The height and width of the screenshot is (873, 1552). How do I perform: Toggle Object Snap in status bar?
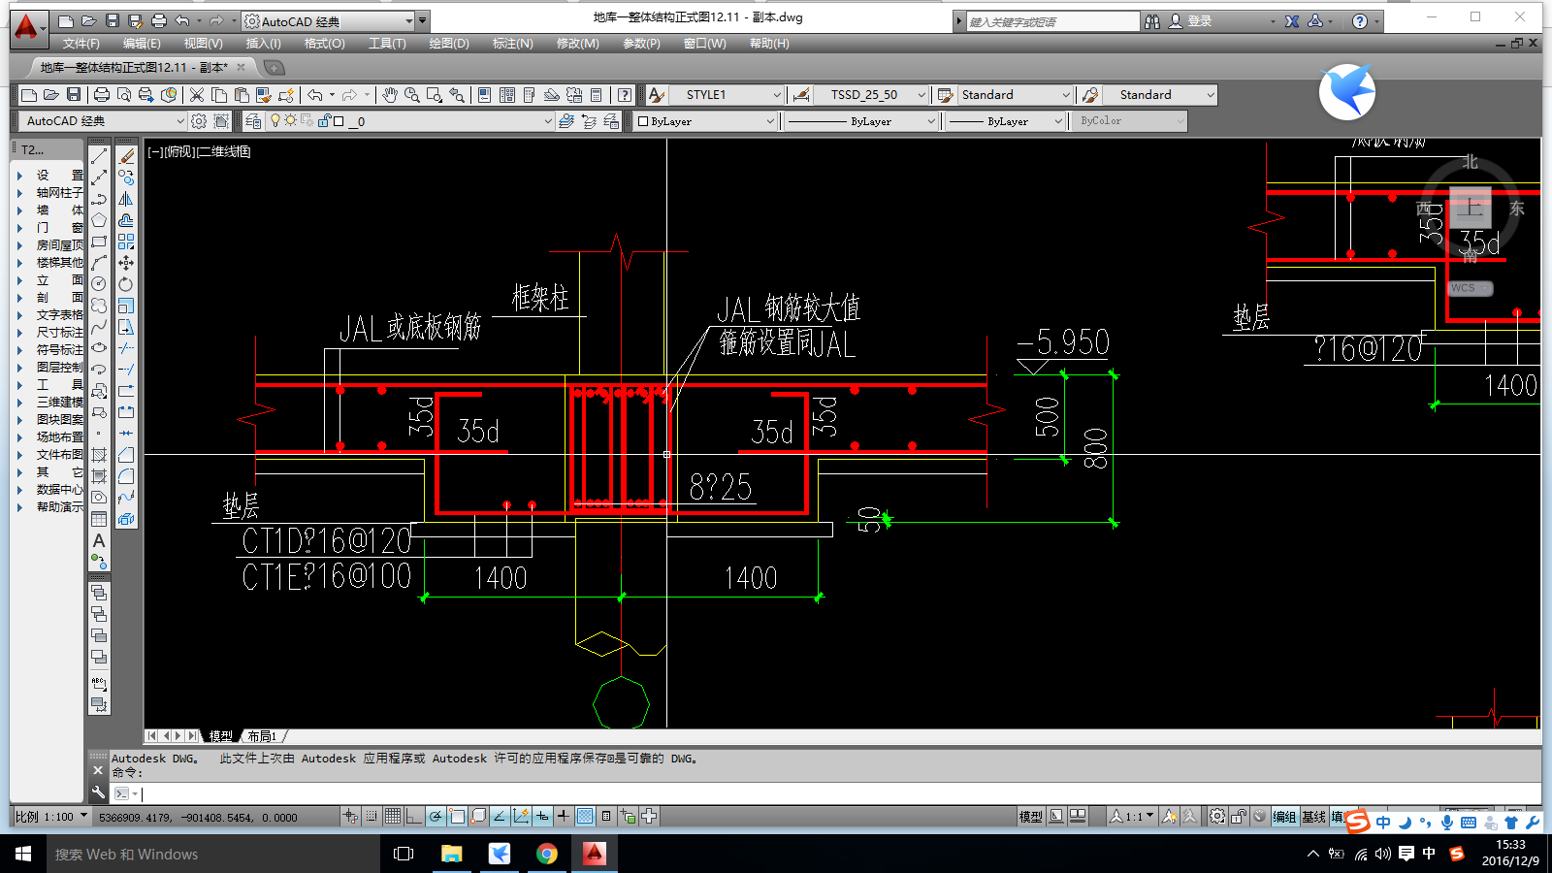(457, 817)
